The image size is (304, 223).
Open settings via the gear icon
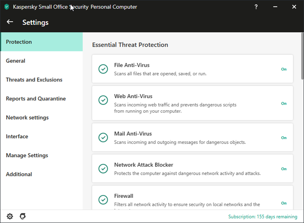10,216
